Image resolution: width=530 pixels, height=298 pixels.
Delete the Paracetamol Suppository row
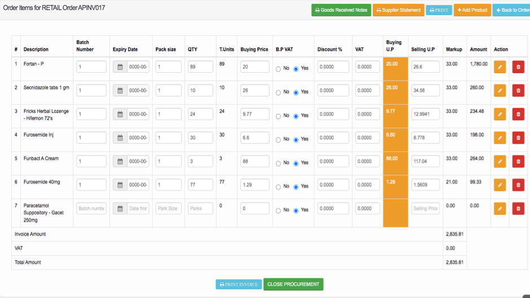(x=518, y=208)
